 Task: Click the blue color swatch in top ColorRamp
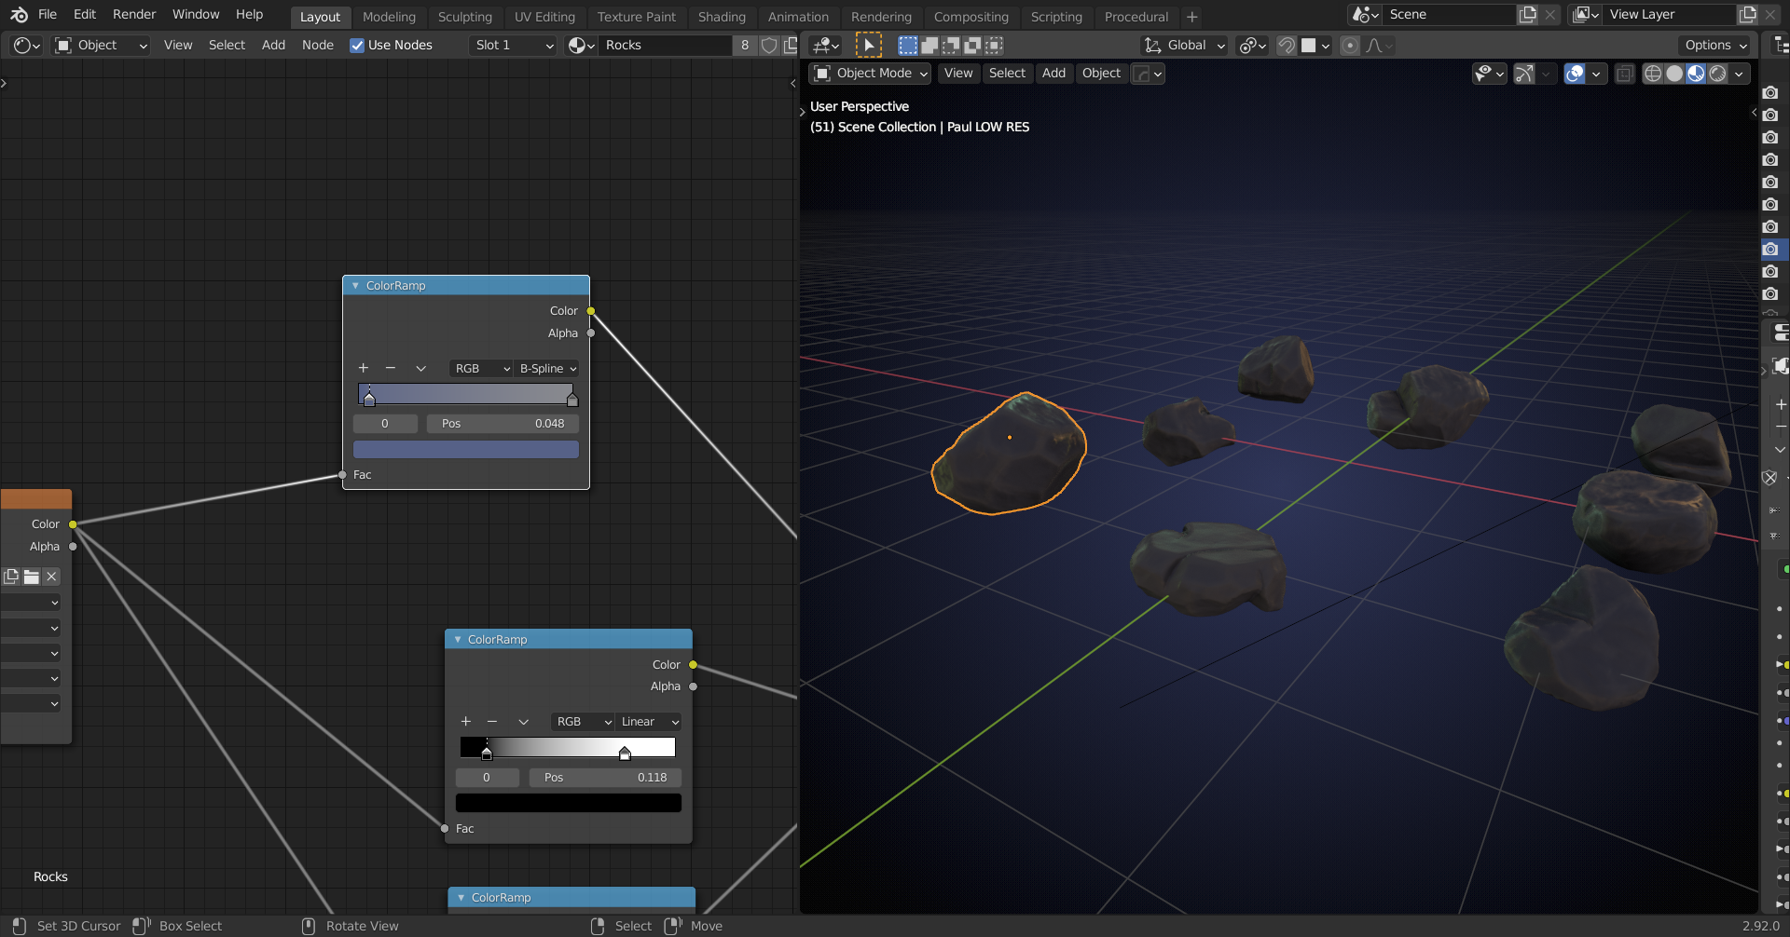(466, 450)
